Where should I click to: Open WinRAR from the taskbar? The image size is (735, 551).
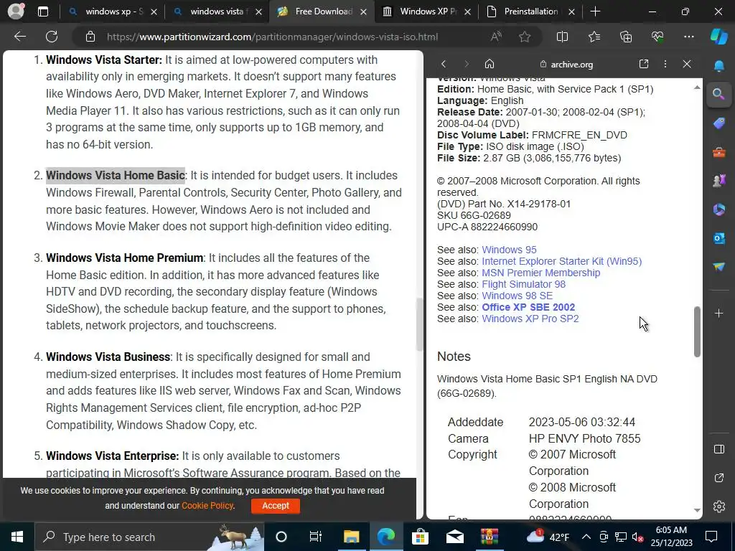pos(490,537)
